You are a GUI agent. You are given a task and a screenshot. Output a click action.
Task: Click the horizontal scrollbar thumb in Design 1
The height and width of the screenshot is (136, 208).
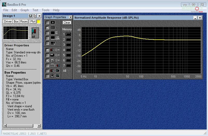click(x=20, y=126)
